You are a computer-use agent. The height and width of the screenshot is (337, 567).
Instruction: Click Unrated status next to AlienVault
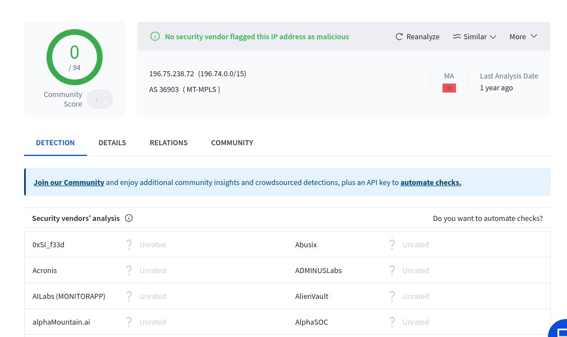click(x=416, y=296)
